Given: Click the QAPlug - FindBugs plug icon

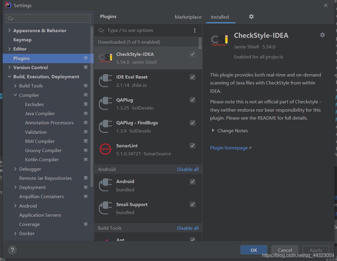Looking at the screenshot, I should tap(105, 126).
